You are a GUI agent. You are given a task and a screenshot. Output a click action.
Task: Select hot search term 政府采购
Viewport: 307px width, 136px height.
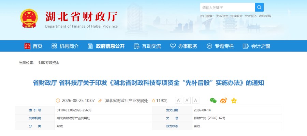pos(265,16)
